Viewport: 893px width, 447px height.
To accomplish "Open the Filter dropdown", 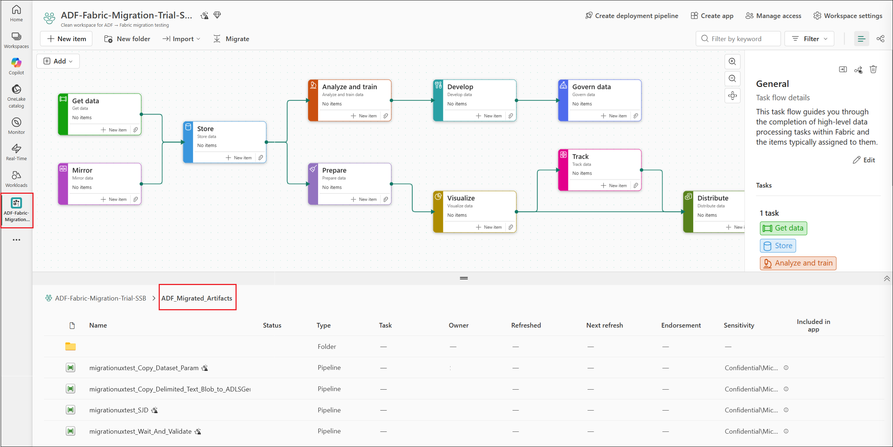I will pos(809,39).
